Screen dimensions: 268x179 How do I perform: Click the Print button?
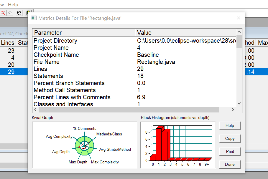pos(230,152)
